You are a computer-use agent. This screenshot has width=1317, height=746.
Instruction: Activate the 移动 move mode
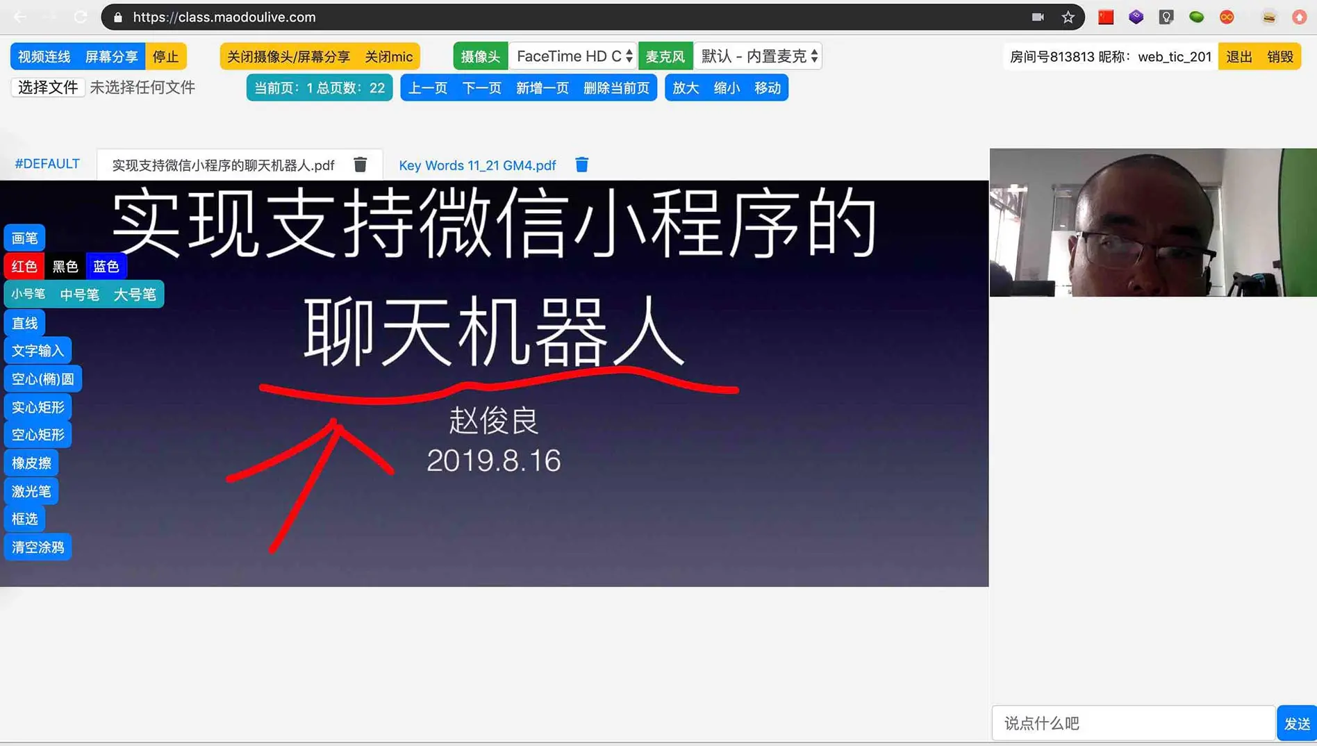coord(768,88)
